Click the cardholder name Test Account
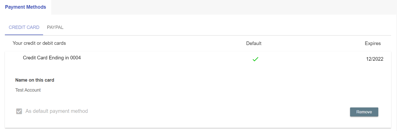 point(28,90)
